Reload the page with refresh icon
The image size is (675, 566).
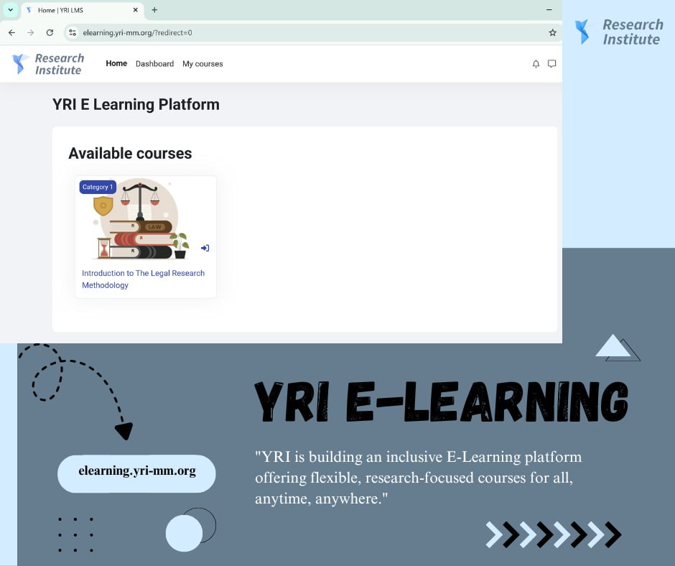pos(50,33)
